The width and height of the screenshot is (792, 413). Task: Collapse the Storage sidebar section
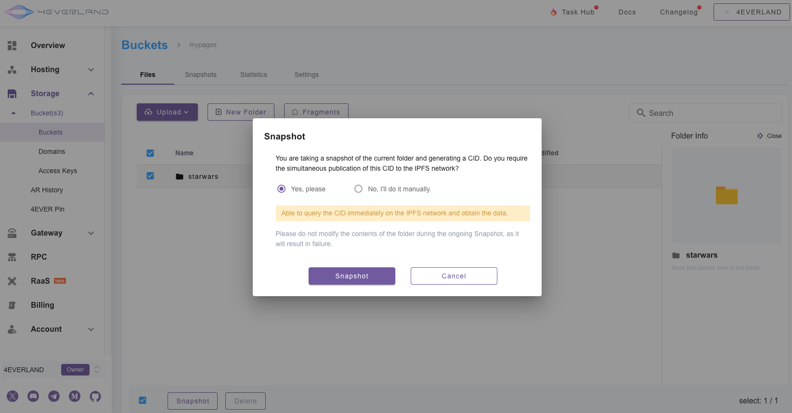(x=91, y=94)
